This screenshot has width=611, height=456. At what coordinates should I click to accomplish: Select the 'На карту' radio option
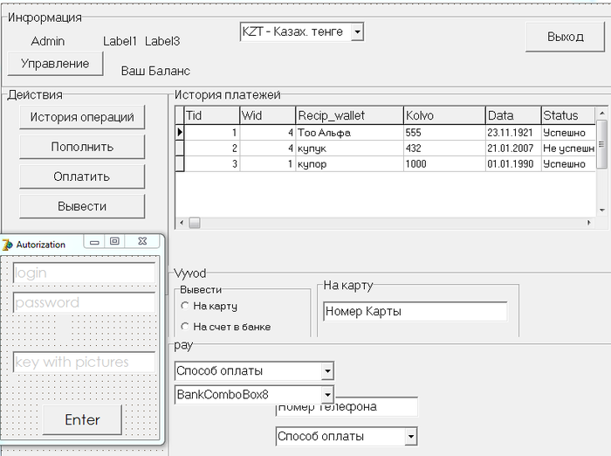[x=185, y=306]
